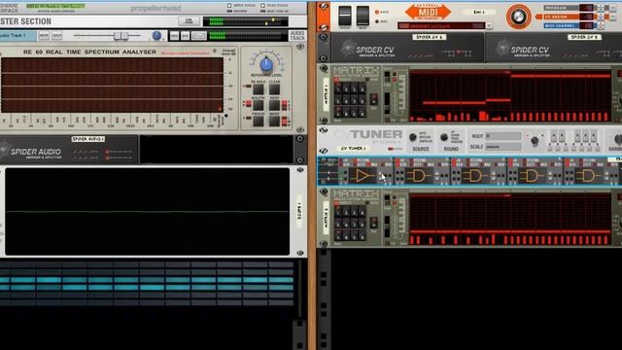622x350 pixels.
Task: Click the waveform display button on Audio Track 1
Action: [198, 36]
